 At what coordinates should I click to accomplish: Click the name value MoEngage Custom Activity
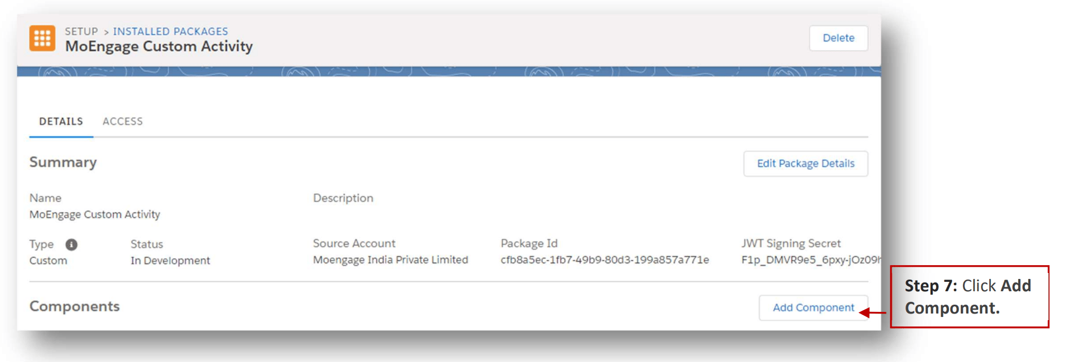(95, 214)
